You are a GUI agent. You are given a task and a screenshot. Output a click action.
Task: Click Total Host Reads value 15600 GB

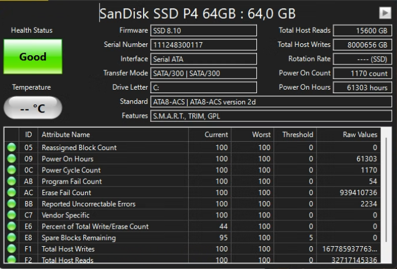click(x=362, y=30)
